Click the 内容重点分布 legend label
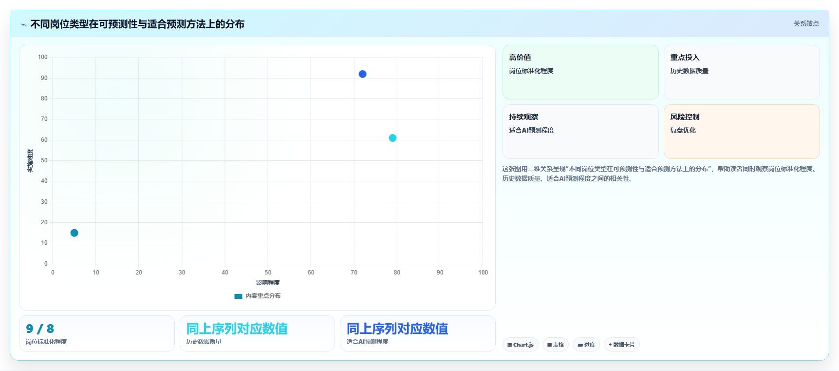Image resolution: width=839 pixels, height=371 pixels. [x=263, y=296]
